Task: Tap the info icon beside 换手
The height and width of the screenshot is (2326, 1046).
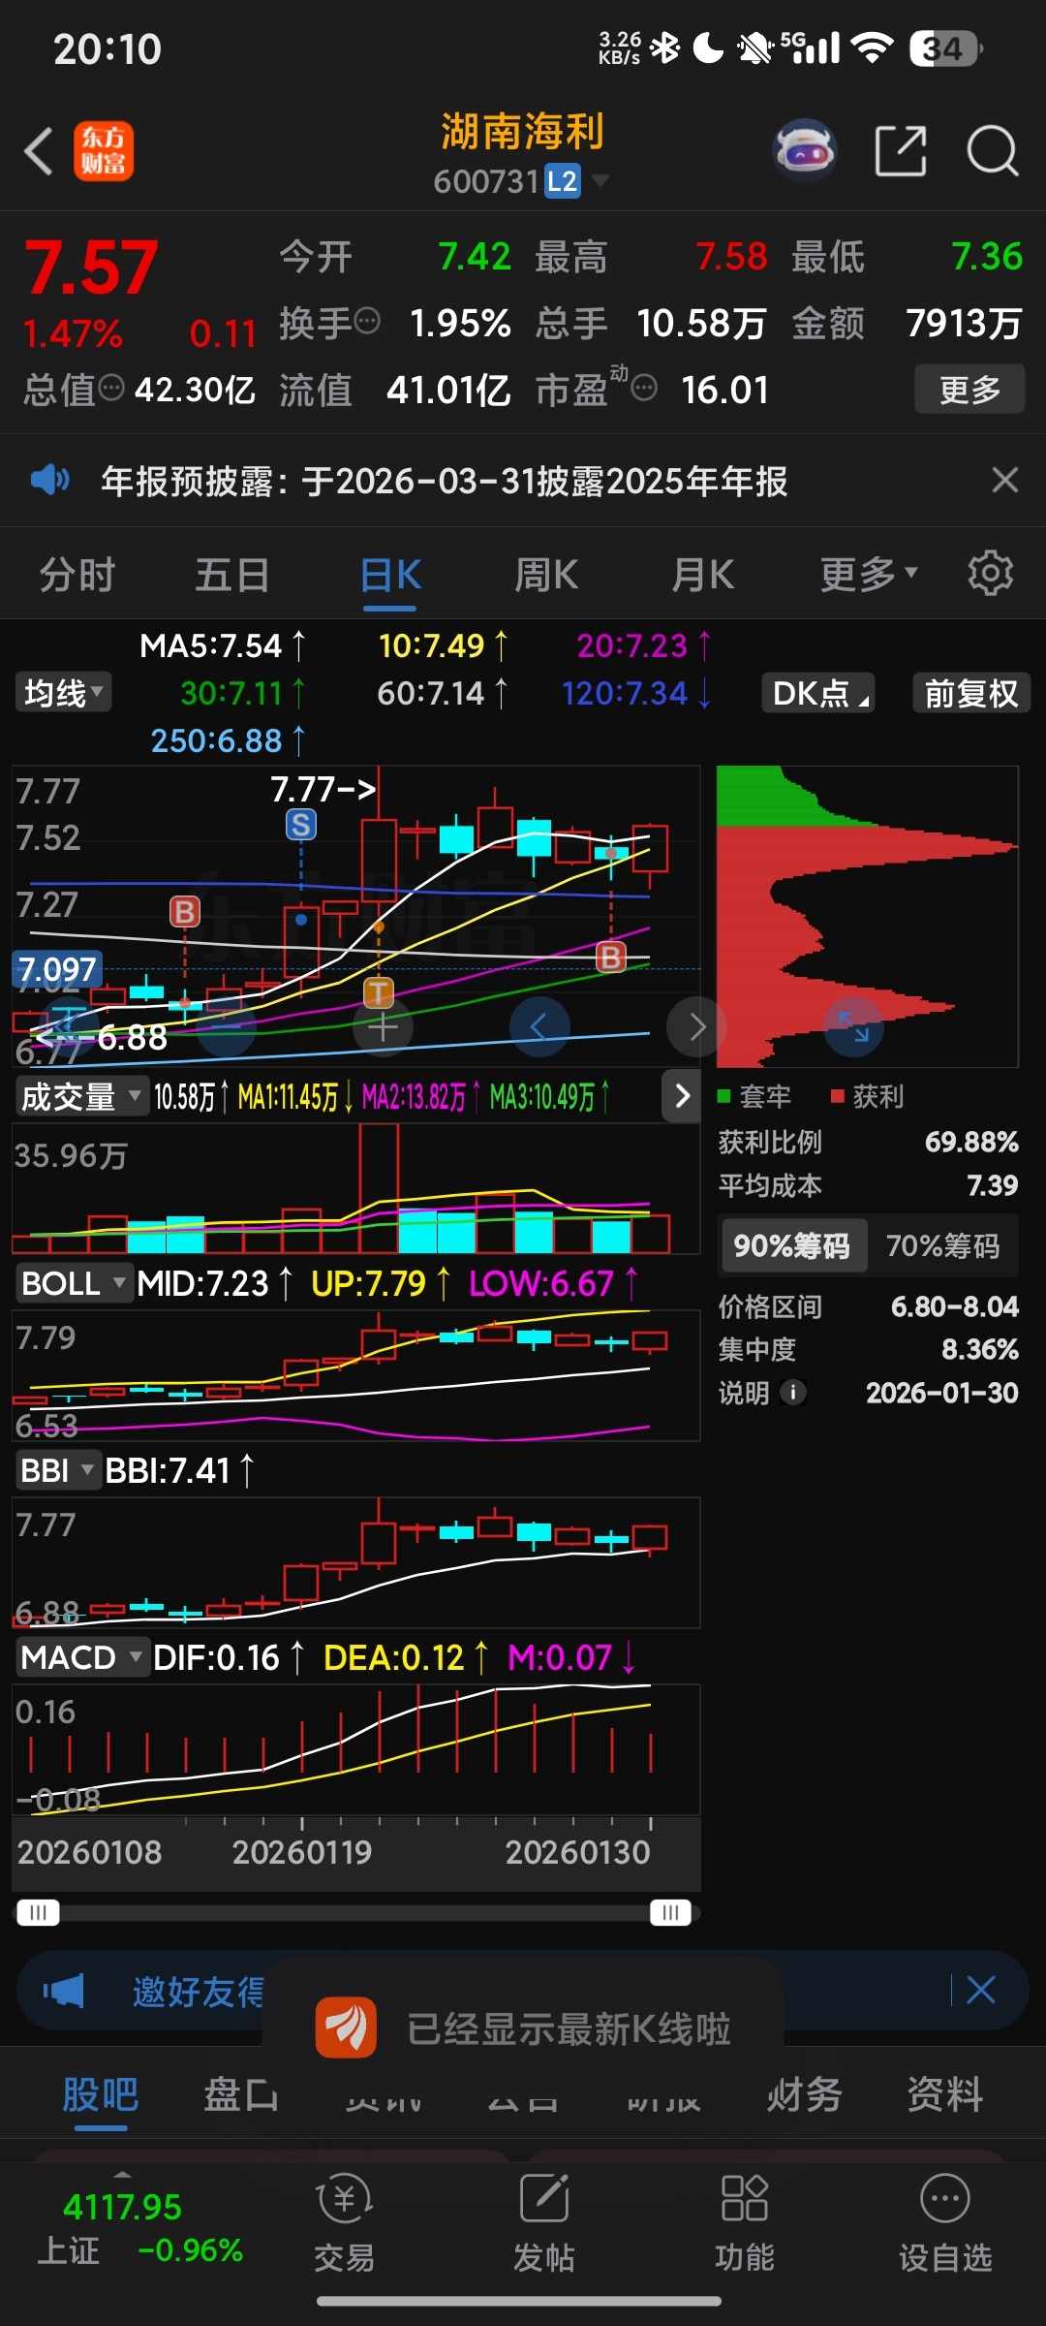Action: 367,321
